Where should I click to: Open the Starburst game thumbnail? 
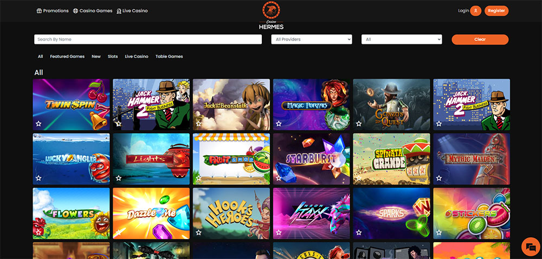click(x=312, y=159)
